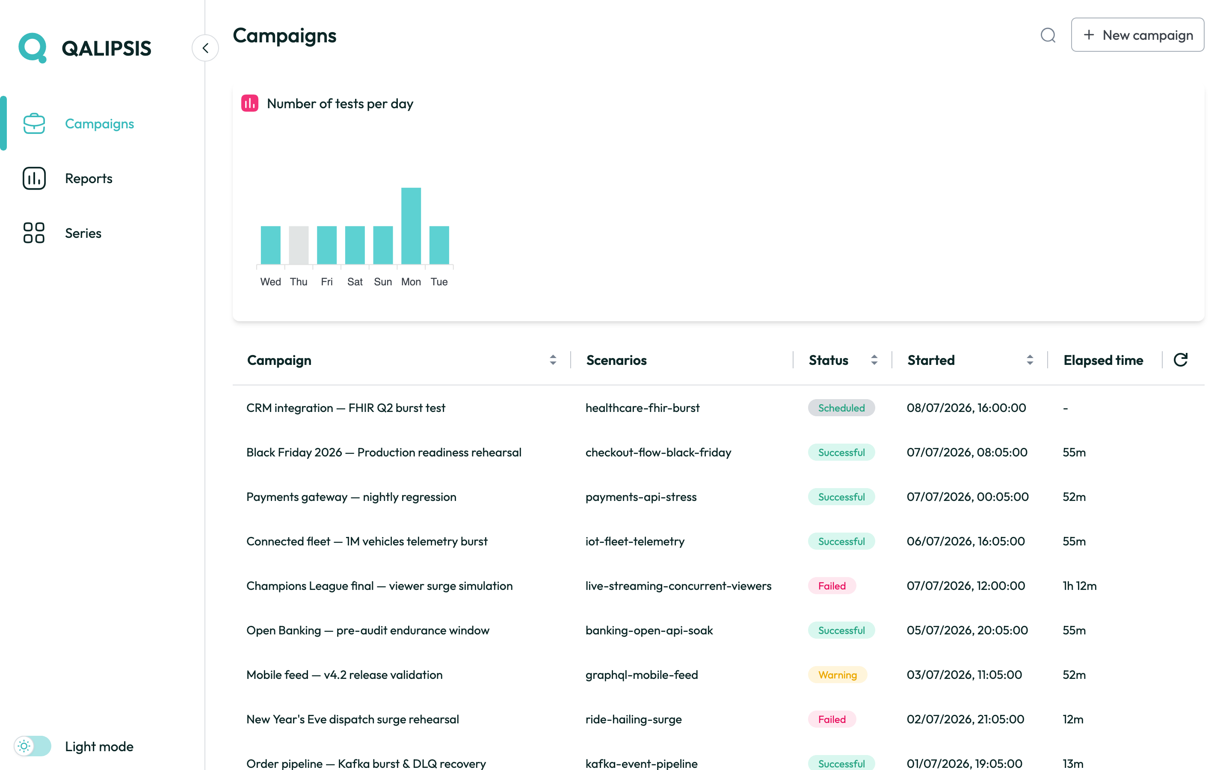
Task: Click start date 03/07/2026, 11:05:00
Action: [x=964, y=675]
